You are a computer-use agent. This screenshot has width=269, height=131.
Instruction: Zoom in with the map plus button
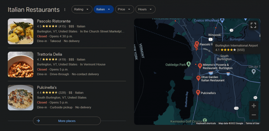[x=254, y=106]
